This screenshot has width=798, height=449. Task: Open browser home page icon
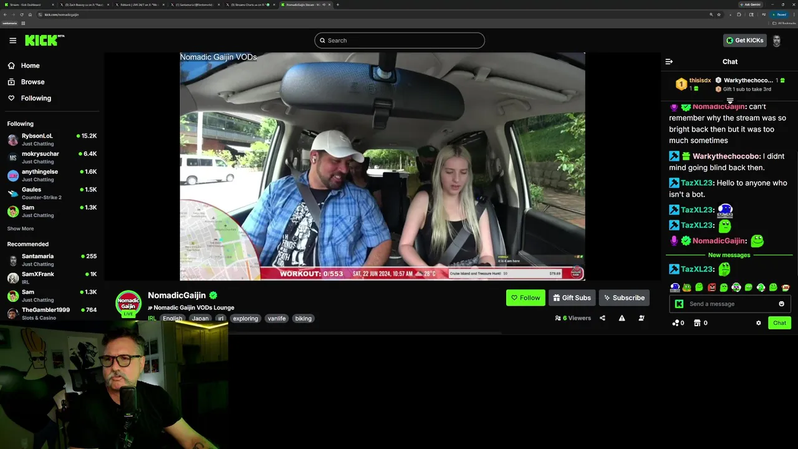coord(30,14)
